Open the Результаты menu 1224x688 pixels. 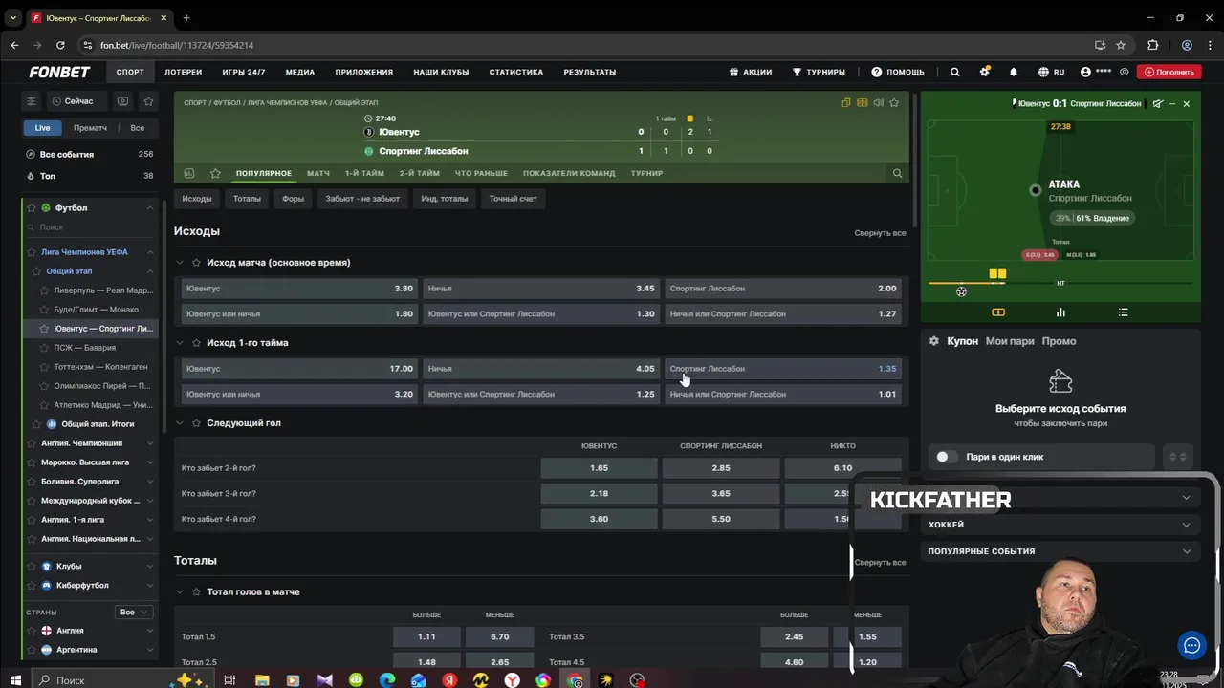590,72
